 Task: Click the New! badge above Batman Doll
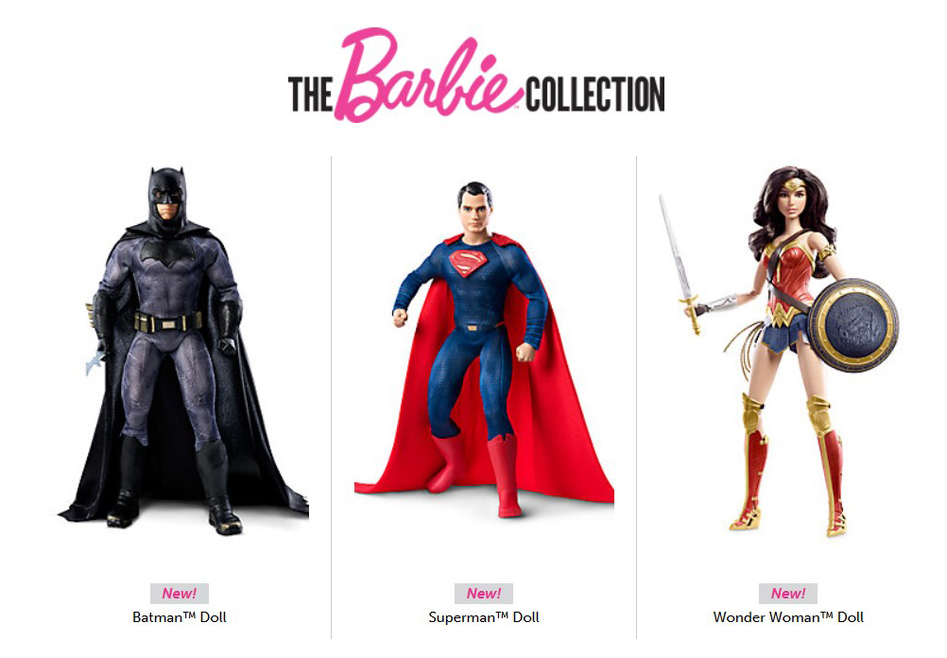(x=180, y=594)
